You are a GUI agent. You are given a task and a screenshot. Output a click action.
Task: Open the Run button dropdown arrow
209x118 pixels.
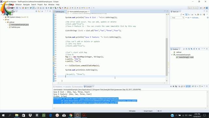coord(53,8)
